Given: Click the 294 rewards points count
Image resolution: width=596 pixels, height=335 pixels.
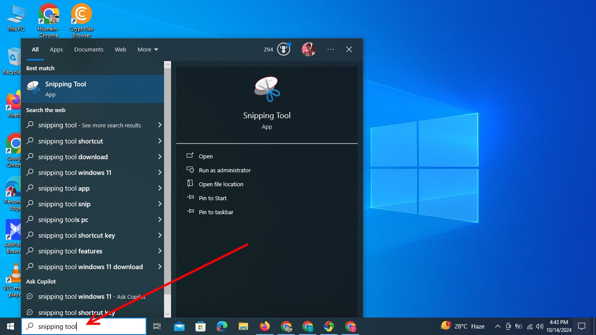Looking at the screenshot, I should tap(268, 49).
